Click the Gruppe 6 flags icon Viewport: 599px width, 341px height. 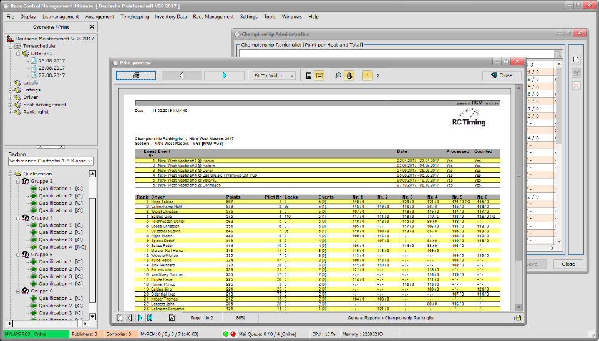26,254
